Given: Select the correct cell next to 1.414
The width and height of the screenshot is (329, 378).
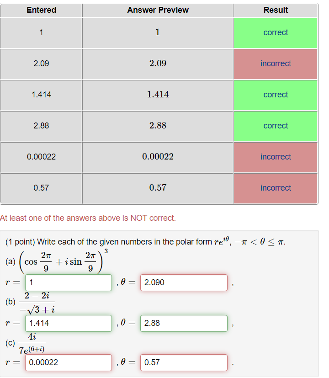Looking at the screenshot, I should point(275,95).
